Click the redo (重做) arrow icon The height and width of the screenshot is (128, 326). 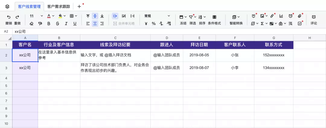click(x=18, y=17)
